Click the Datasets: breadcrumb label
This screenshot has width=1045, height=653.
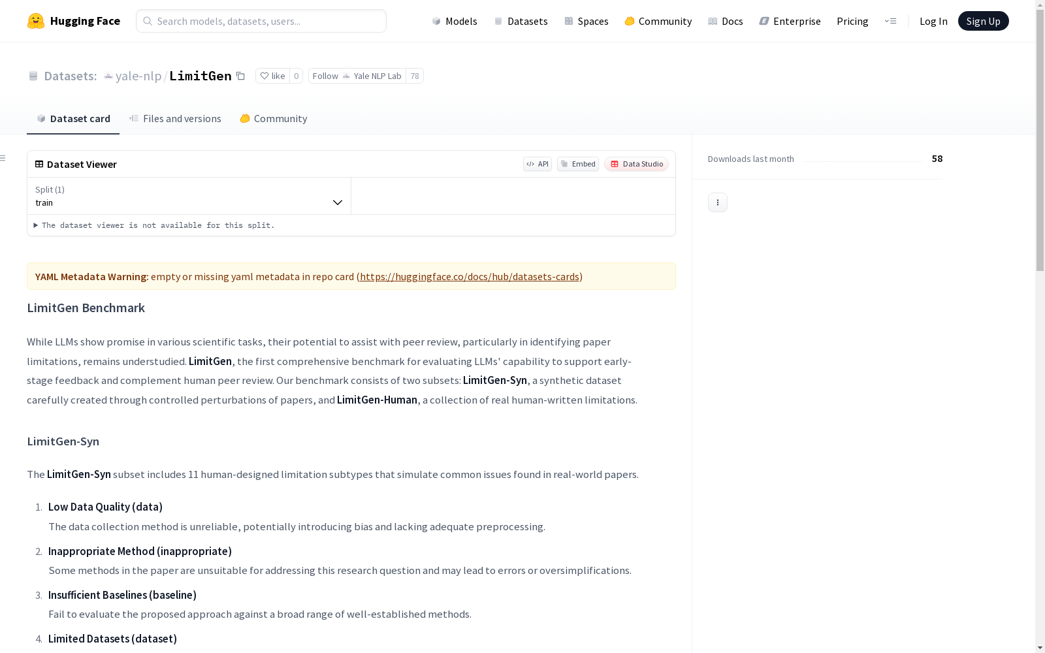[x=71, y=76]
